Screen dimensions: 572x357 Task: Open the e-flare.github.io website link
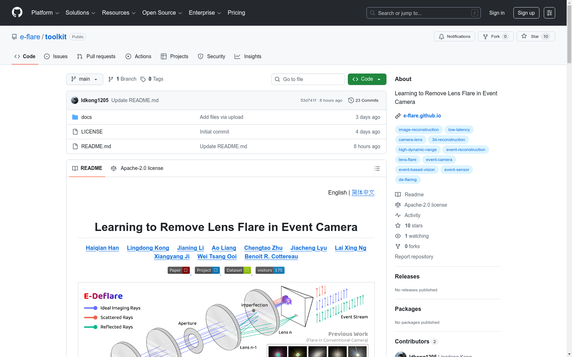422,116
